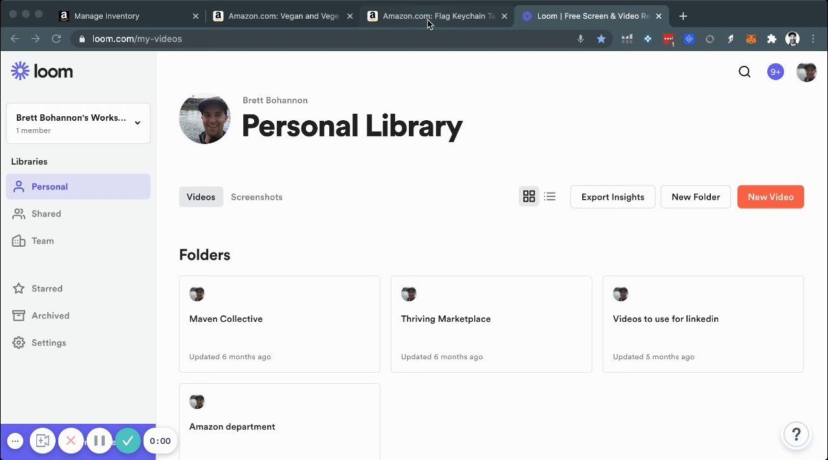
Task: Click the New Folder button
Action: [x=695, y=197]
